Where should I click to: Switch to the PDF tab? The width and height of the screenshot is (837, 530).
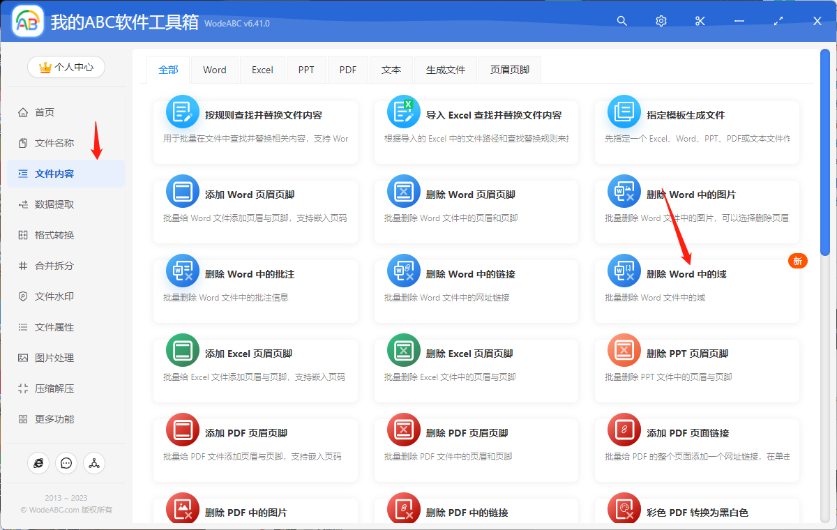[x=347, y=69]
